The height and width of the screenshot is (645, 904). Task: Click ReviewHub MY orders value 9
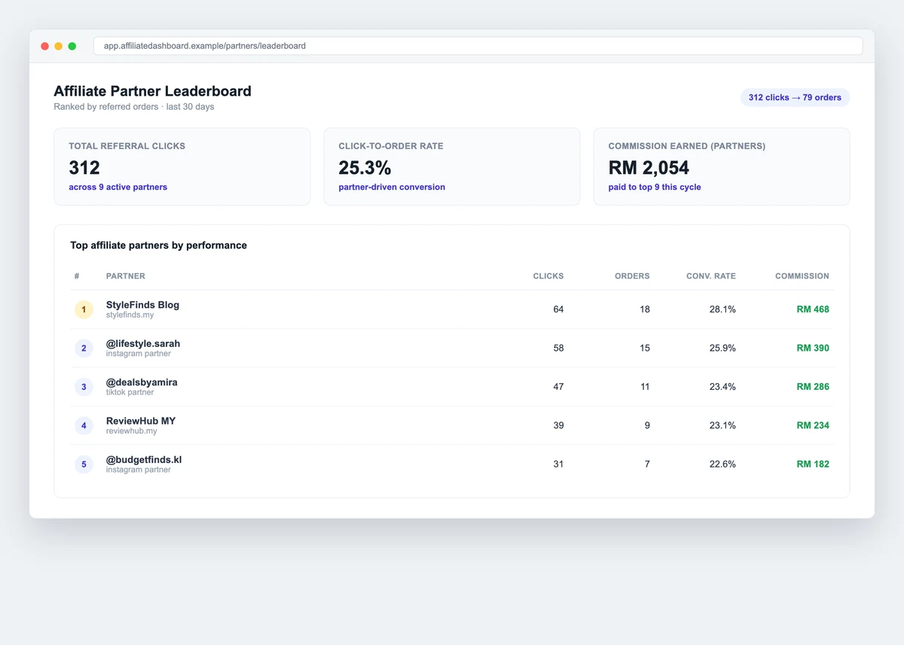tap(647, 425)
